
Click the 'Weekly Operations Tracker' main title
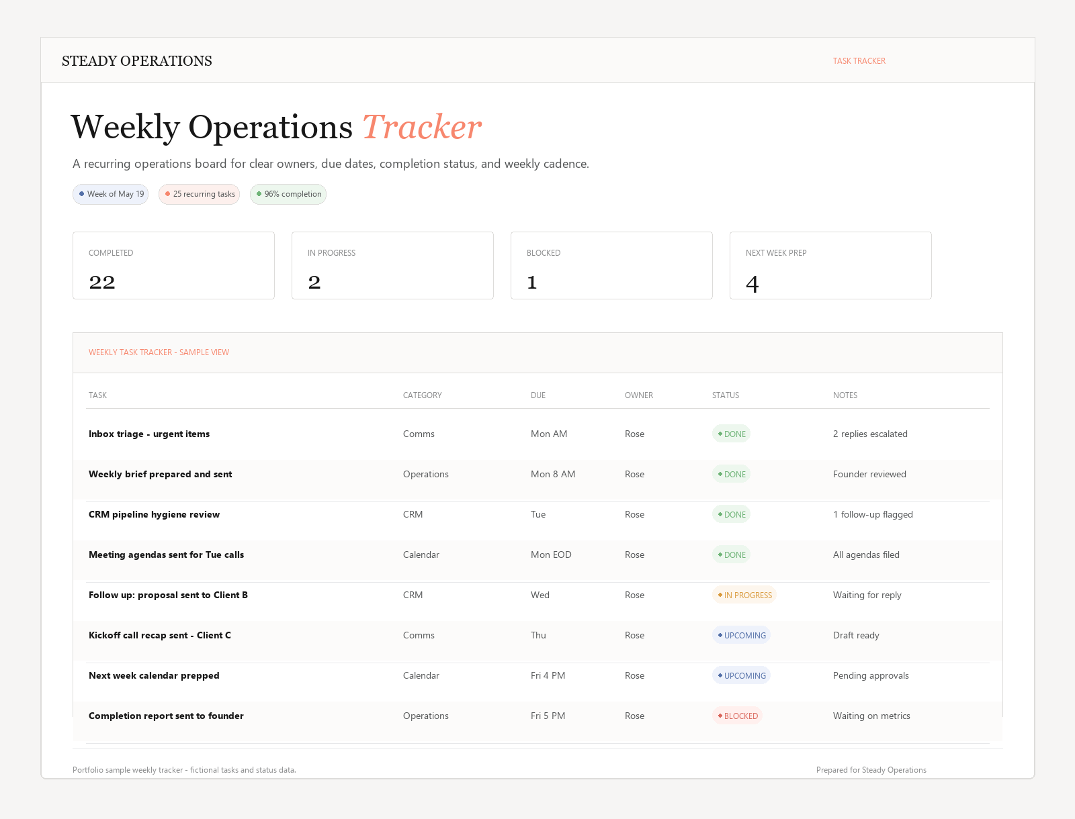(x=276, y=127)
